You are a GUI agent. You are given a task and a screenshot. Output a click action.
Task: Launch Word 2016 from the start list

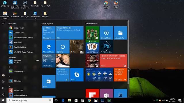click(24, 42)
